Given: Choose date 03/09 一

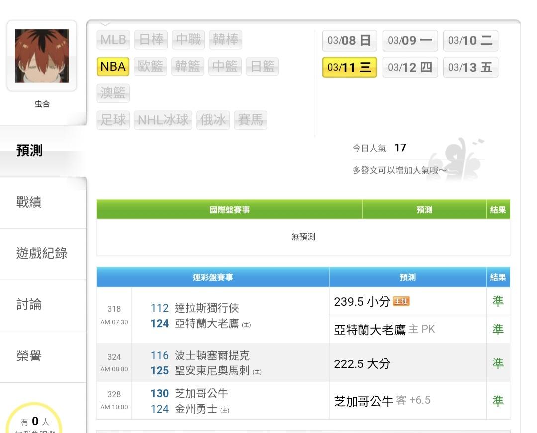Looking at the screenshot, I should pyautogui.click(x=410, y=41).
